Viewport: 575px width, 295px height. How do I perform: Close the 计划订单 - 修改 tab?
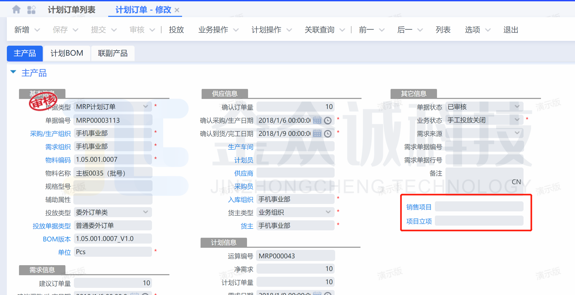point(177,10)
